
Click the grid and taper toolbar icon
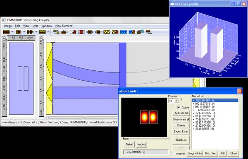coord(73,32)
